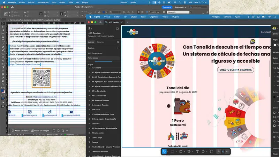Select InDesign Selection tool

click(3, 23)
